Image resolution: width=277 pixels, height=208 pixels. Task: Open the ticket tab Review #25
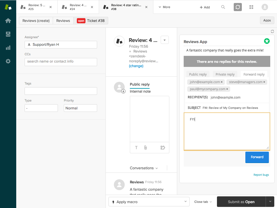[35, 7]
